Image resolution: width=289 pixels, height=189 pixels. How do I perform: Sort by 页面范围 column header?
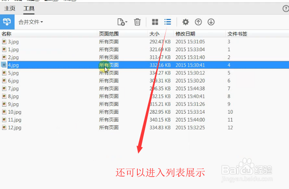click(109, 34)
